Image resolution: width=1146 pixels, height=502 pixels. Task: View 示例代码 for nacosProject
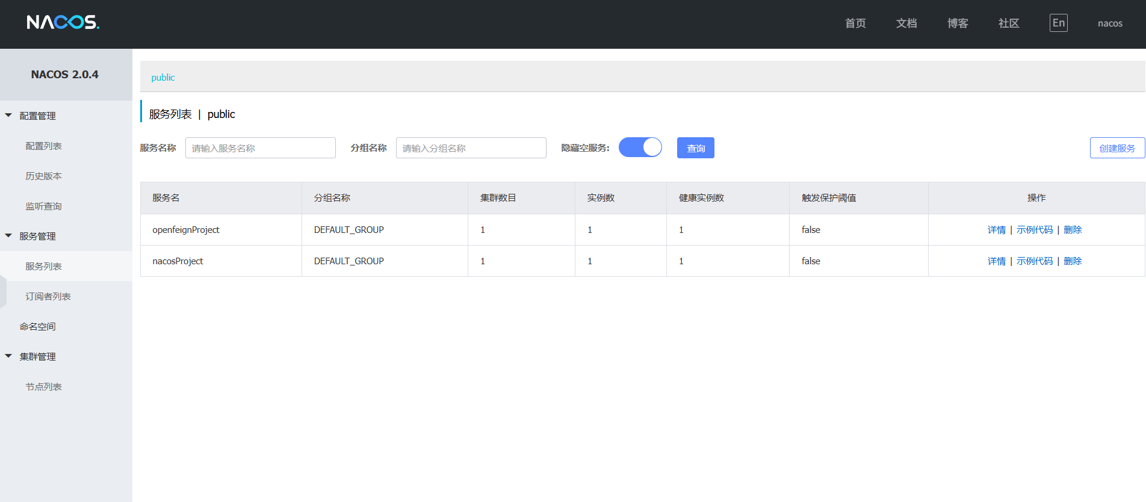pyautogui.click(x=1035, y=261)
